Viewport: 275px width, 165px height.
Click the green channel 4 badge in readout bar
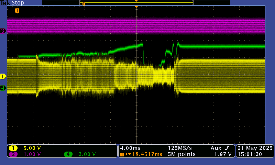click(x=68, y=154)
